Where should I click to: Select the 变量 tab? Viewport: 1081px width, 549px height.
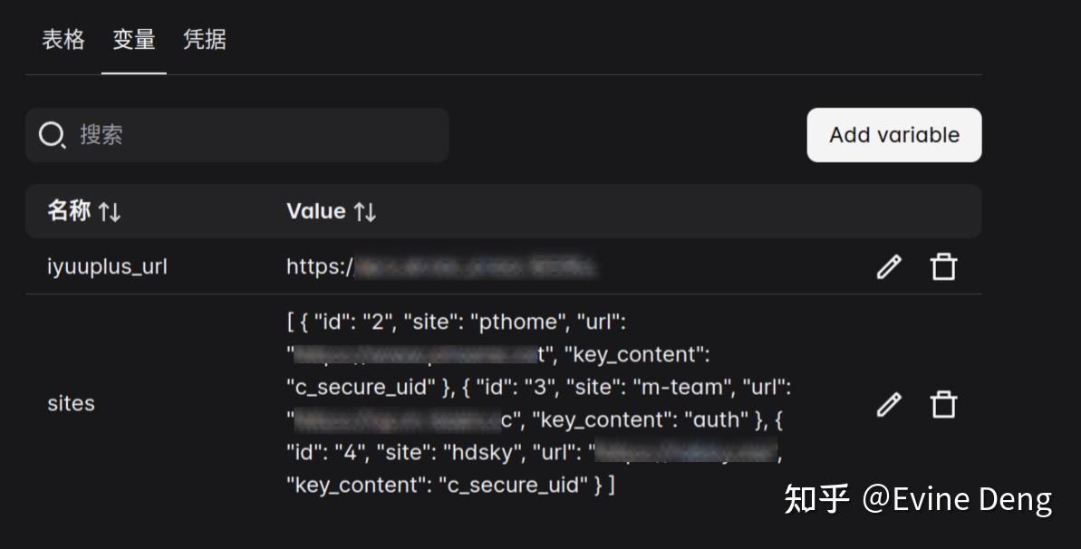point(134,40)
